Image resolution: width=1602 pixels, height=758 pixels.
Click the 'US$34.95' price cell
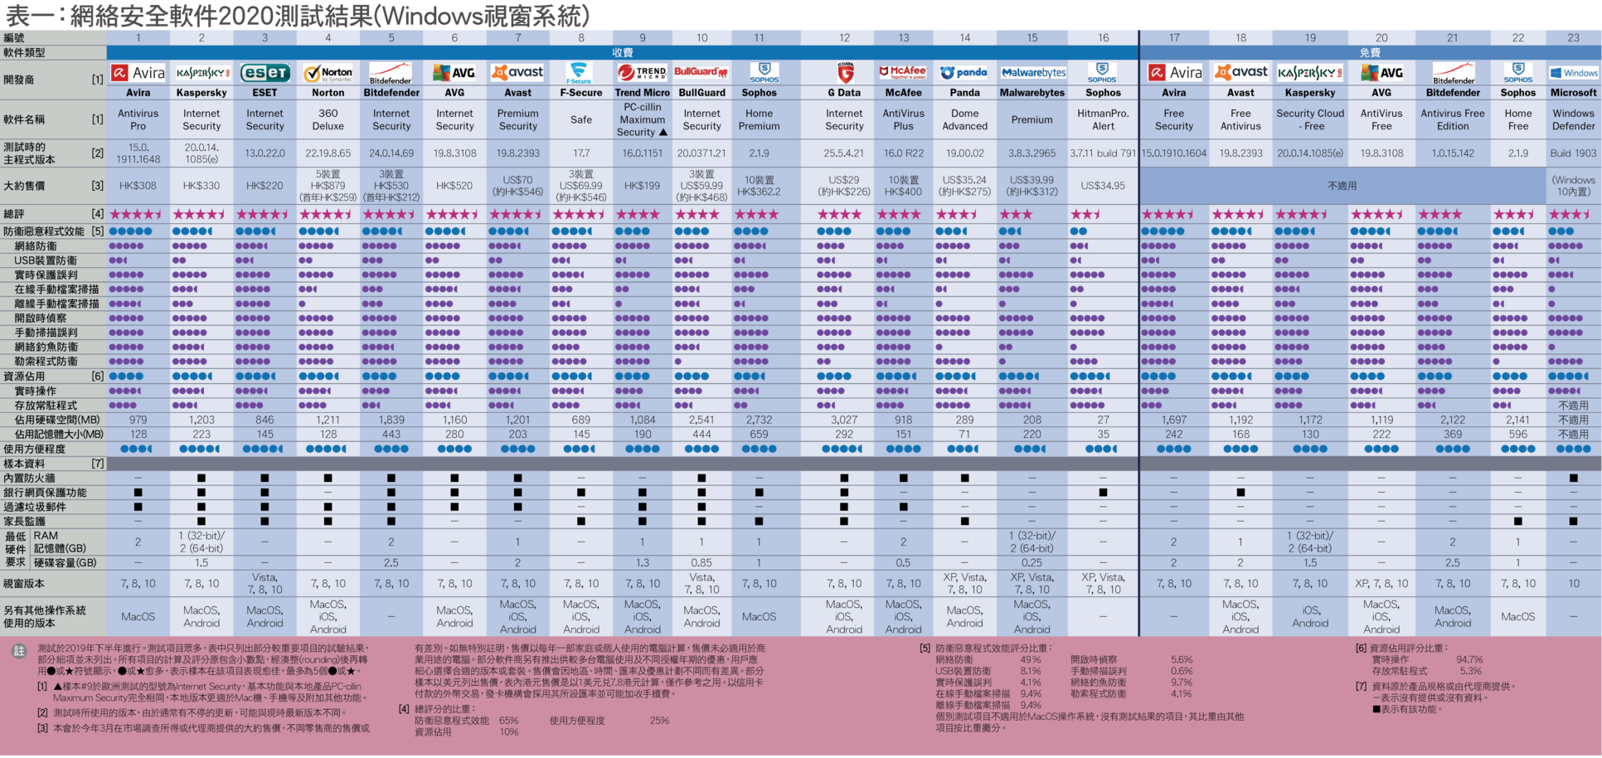1104,186
